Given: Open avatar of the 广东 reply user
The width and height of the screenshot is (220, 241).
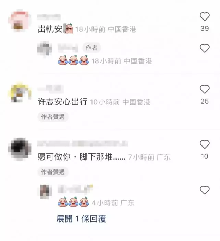Looking at the screenshot, I should (45, 192).
